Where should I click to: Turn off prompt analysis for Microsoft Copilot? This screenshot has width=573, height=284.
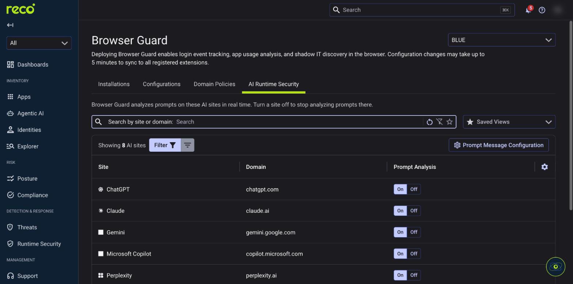pyautogui.click(x=414, y=254)
